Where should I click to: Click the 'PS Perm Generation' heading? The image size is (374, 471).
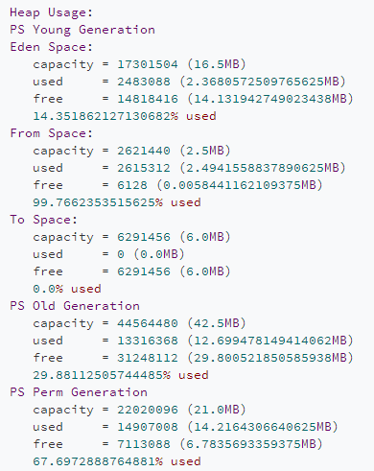[x=79, y=392]
